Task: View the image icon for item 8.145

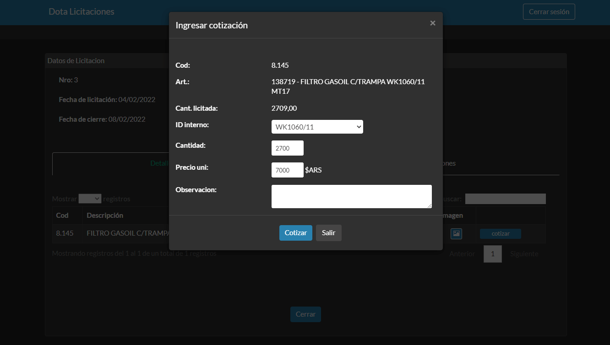Action: pyautogui.click(x=456, y=233)
